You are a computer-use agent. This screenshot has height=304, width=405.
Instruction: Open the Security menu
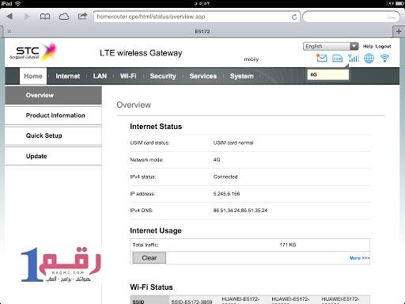(163, 76)
